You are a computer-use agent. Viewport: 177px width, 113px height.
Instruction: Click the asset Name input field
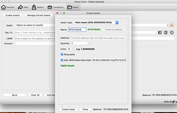77,30
